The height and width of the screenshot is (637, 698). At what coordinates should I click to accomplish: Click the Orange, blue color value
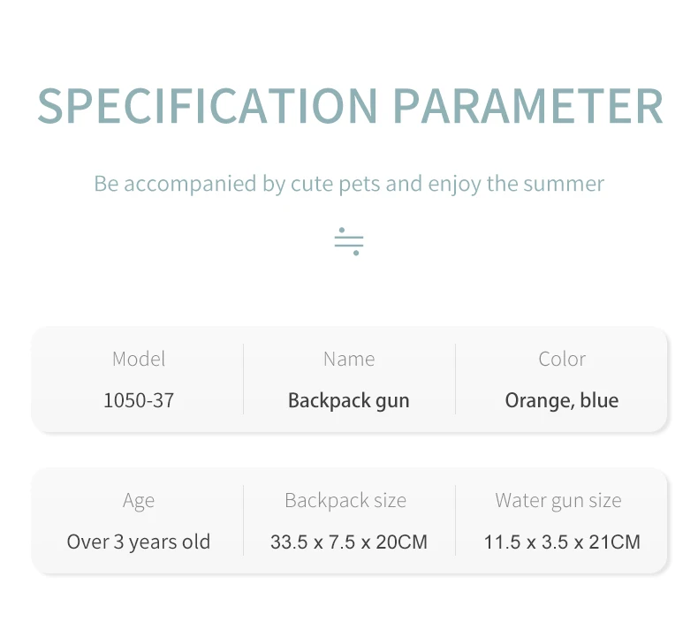[x=562, y=400]
